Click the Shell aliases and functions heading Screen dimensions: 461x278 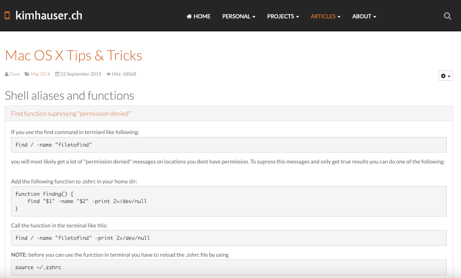point(69,96)
